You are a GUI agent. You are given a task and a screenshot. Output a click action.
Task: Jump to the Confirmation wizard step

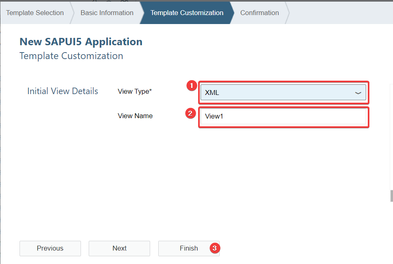click(260, 13)
